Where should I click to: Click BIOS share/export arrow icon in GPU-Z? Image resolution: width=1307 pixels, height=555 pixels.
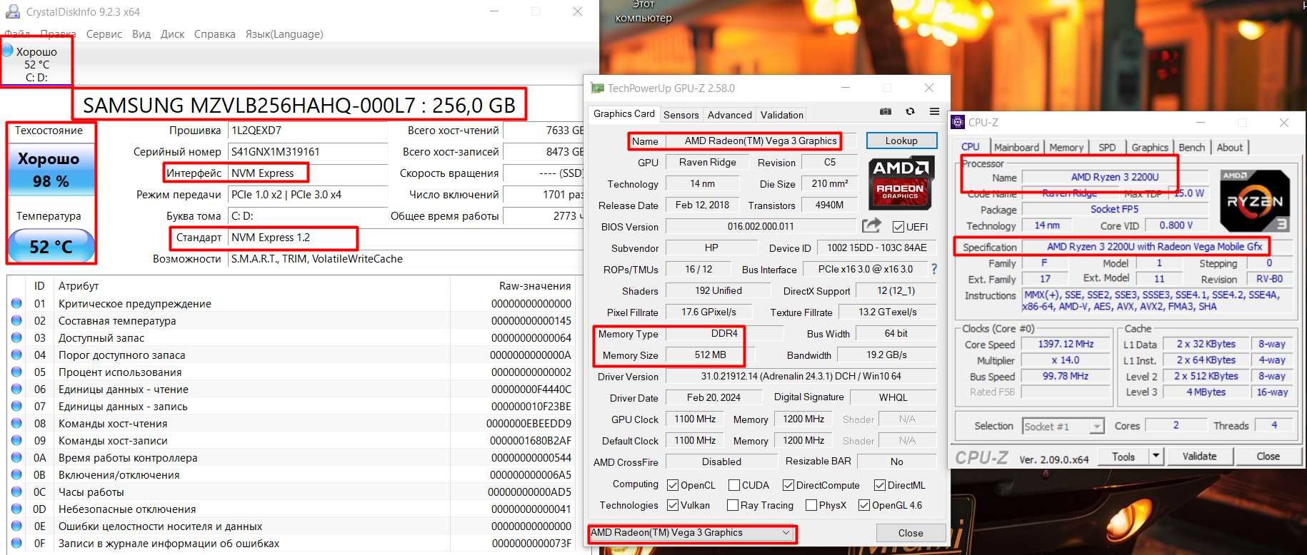point(871,226)
